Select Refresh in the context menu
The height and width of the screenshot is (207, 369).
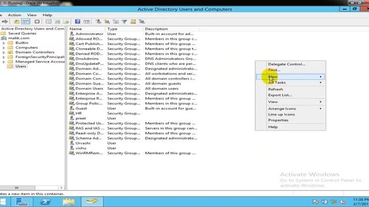[x=276, y=89]
